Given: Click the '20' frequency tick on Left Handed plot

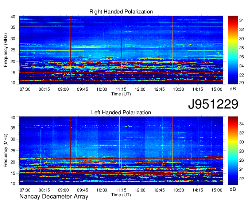Looking at the screenshot, I should 13,162.
